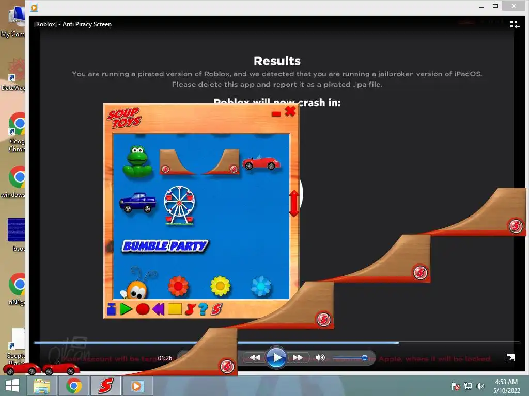Viewport: 529px width, 396px height.
Task: Click the Soup Toys logo in toolbox
Action: [x=124, y=118]
